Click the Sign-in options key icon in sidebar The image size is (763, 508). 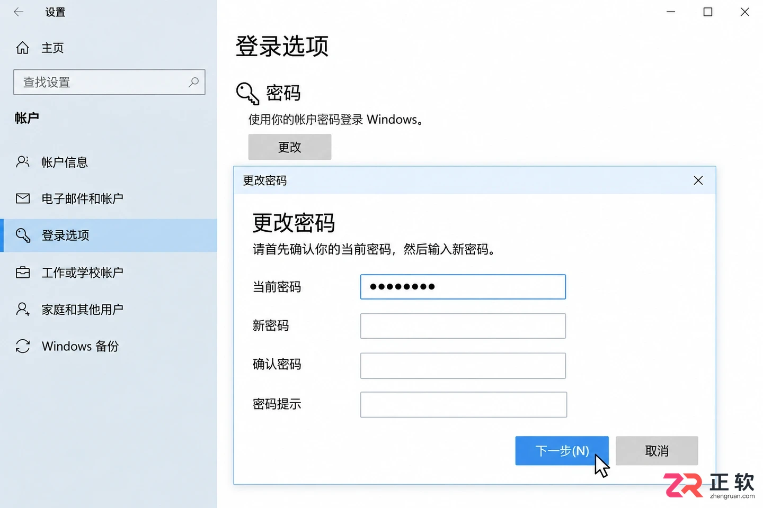23,235
